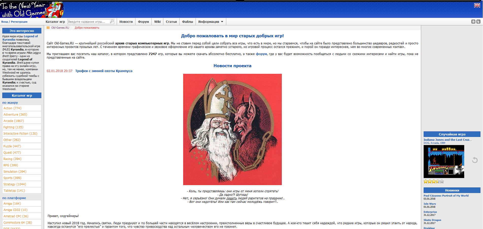Screen dimensions: 483x229
Task: Click the New Year Old Games logo
Action: (x=32, y=10)
